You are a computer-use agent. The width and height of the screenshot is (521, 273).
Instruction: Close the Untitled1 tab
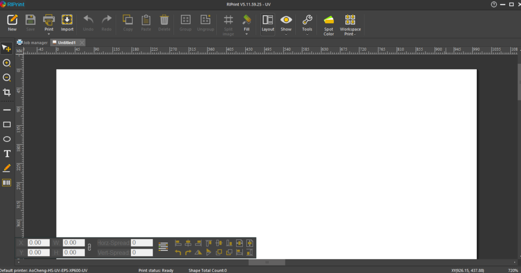point(82,43)
